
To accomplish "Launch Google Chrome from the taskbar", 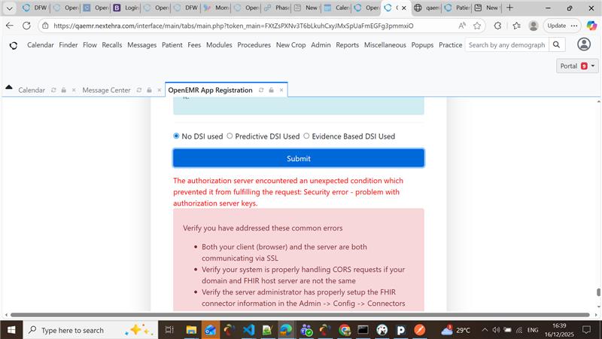I will (x=345, y=330).
